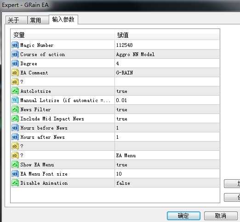This screenshot has width=240, height=222.
Task: Click the icon next to Disable Animation
Action: [x=15, y=183]
